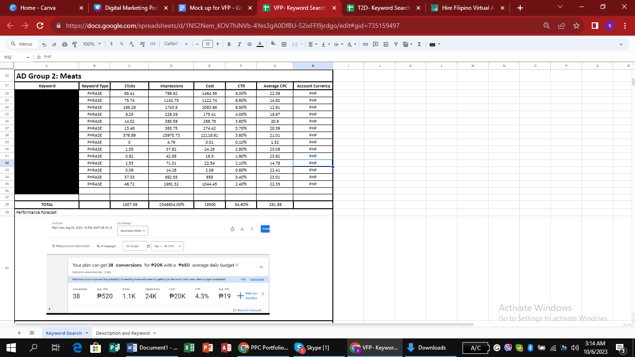The height and width of the screenshot is (357, 635).
Task: Open the 123 more number formats menu
Action: click(152, 44)
